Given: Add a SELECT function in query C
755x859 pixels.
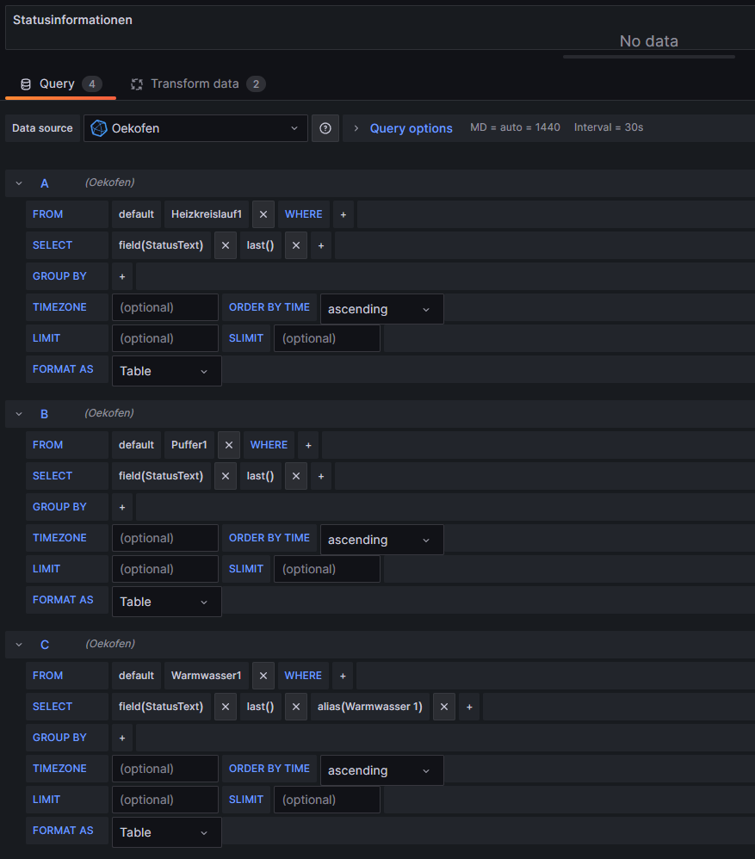Looking at the screenshot, I should tap(469, 707).
